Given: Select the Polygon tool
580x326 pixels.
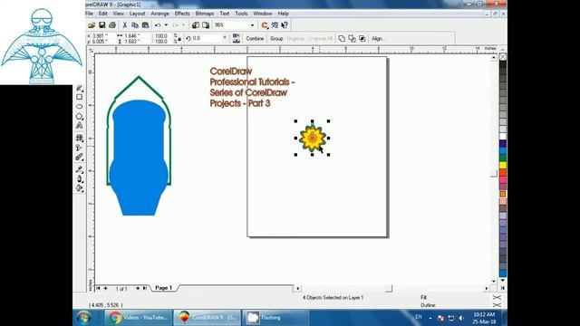Looking at the screenshot, I should 79,116.
